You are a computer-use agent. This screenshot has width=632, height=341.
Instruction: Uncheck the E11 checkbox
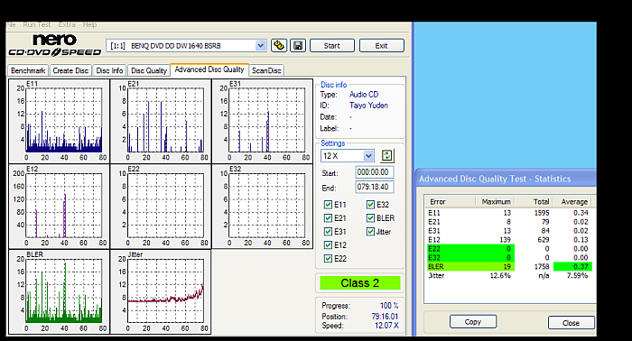pyautogui.click(x=328, y=205)
